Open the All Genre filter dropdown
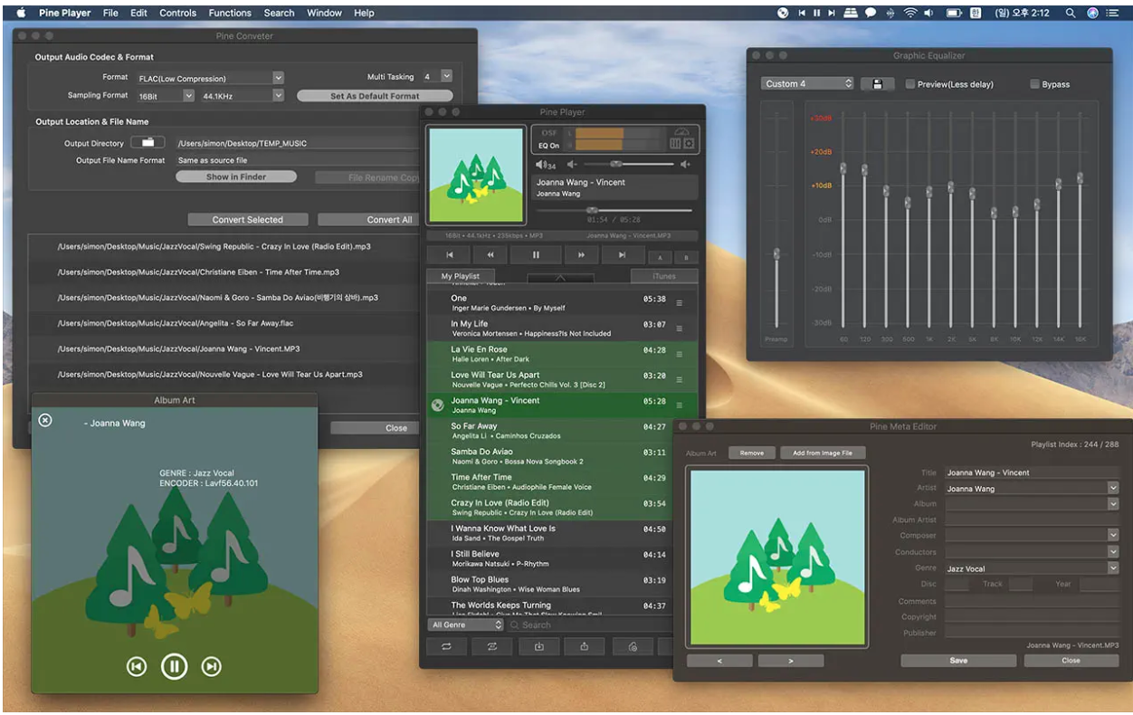 pyautogui.click(x=466, y=624)
